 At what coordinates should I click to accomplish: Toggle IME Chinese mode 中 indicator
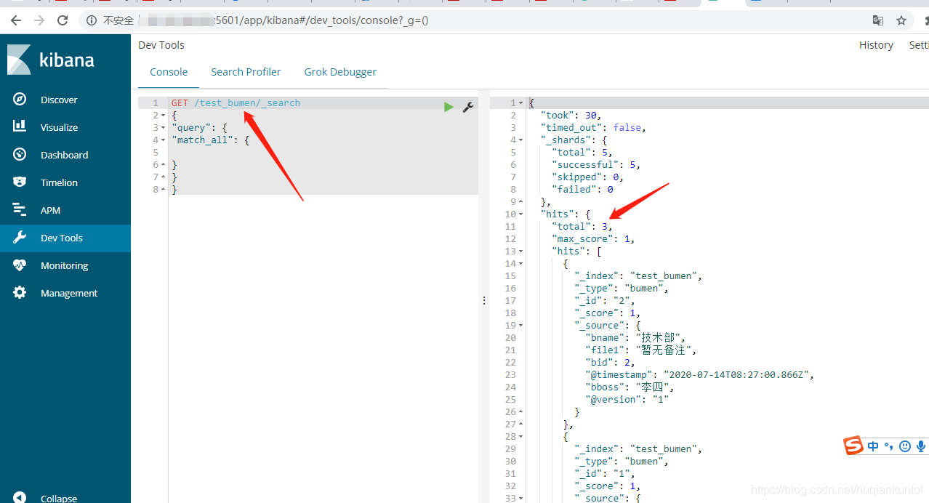(x=873, y=446)
